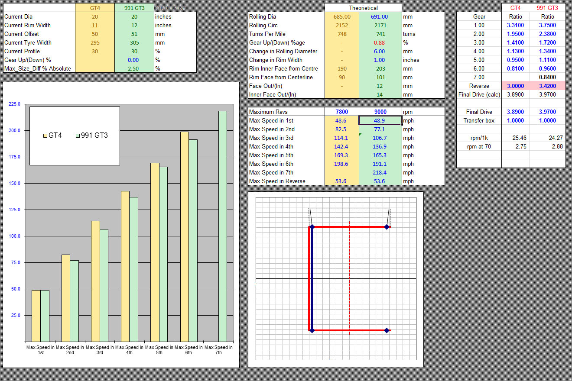Select the 991 GT3 bar for 7th gear
Viewport: 572px width, 381px height.
pos(223,226)
